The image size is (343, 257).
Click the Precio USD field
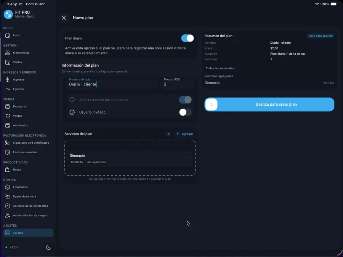click(178, 84)
